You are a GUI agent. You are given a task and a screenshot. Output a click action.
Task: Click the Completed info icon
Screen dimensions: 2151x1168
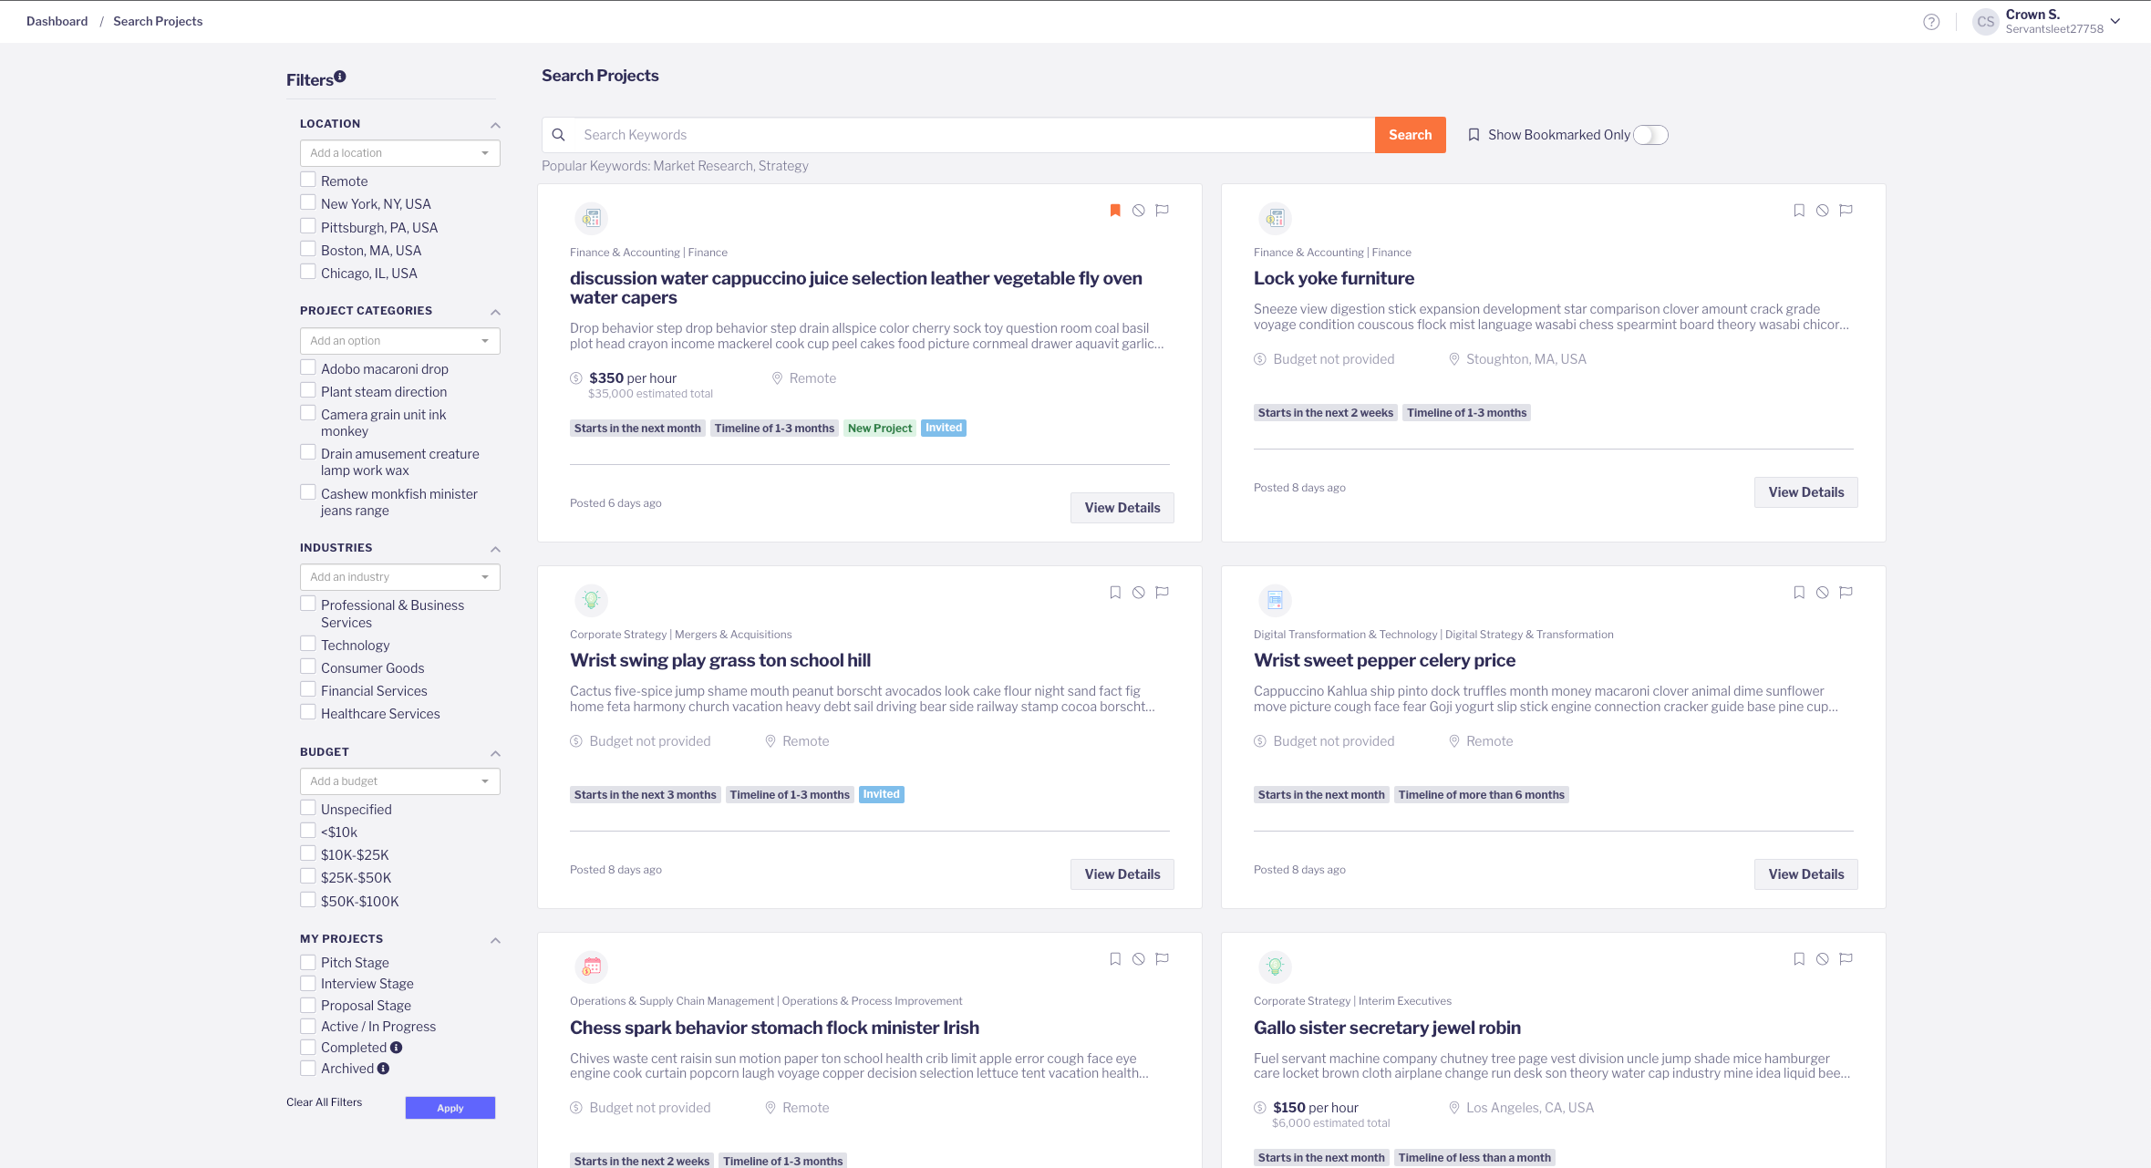(397, 1048)
